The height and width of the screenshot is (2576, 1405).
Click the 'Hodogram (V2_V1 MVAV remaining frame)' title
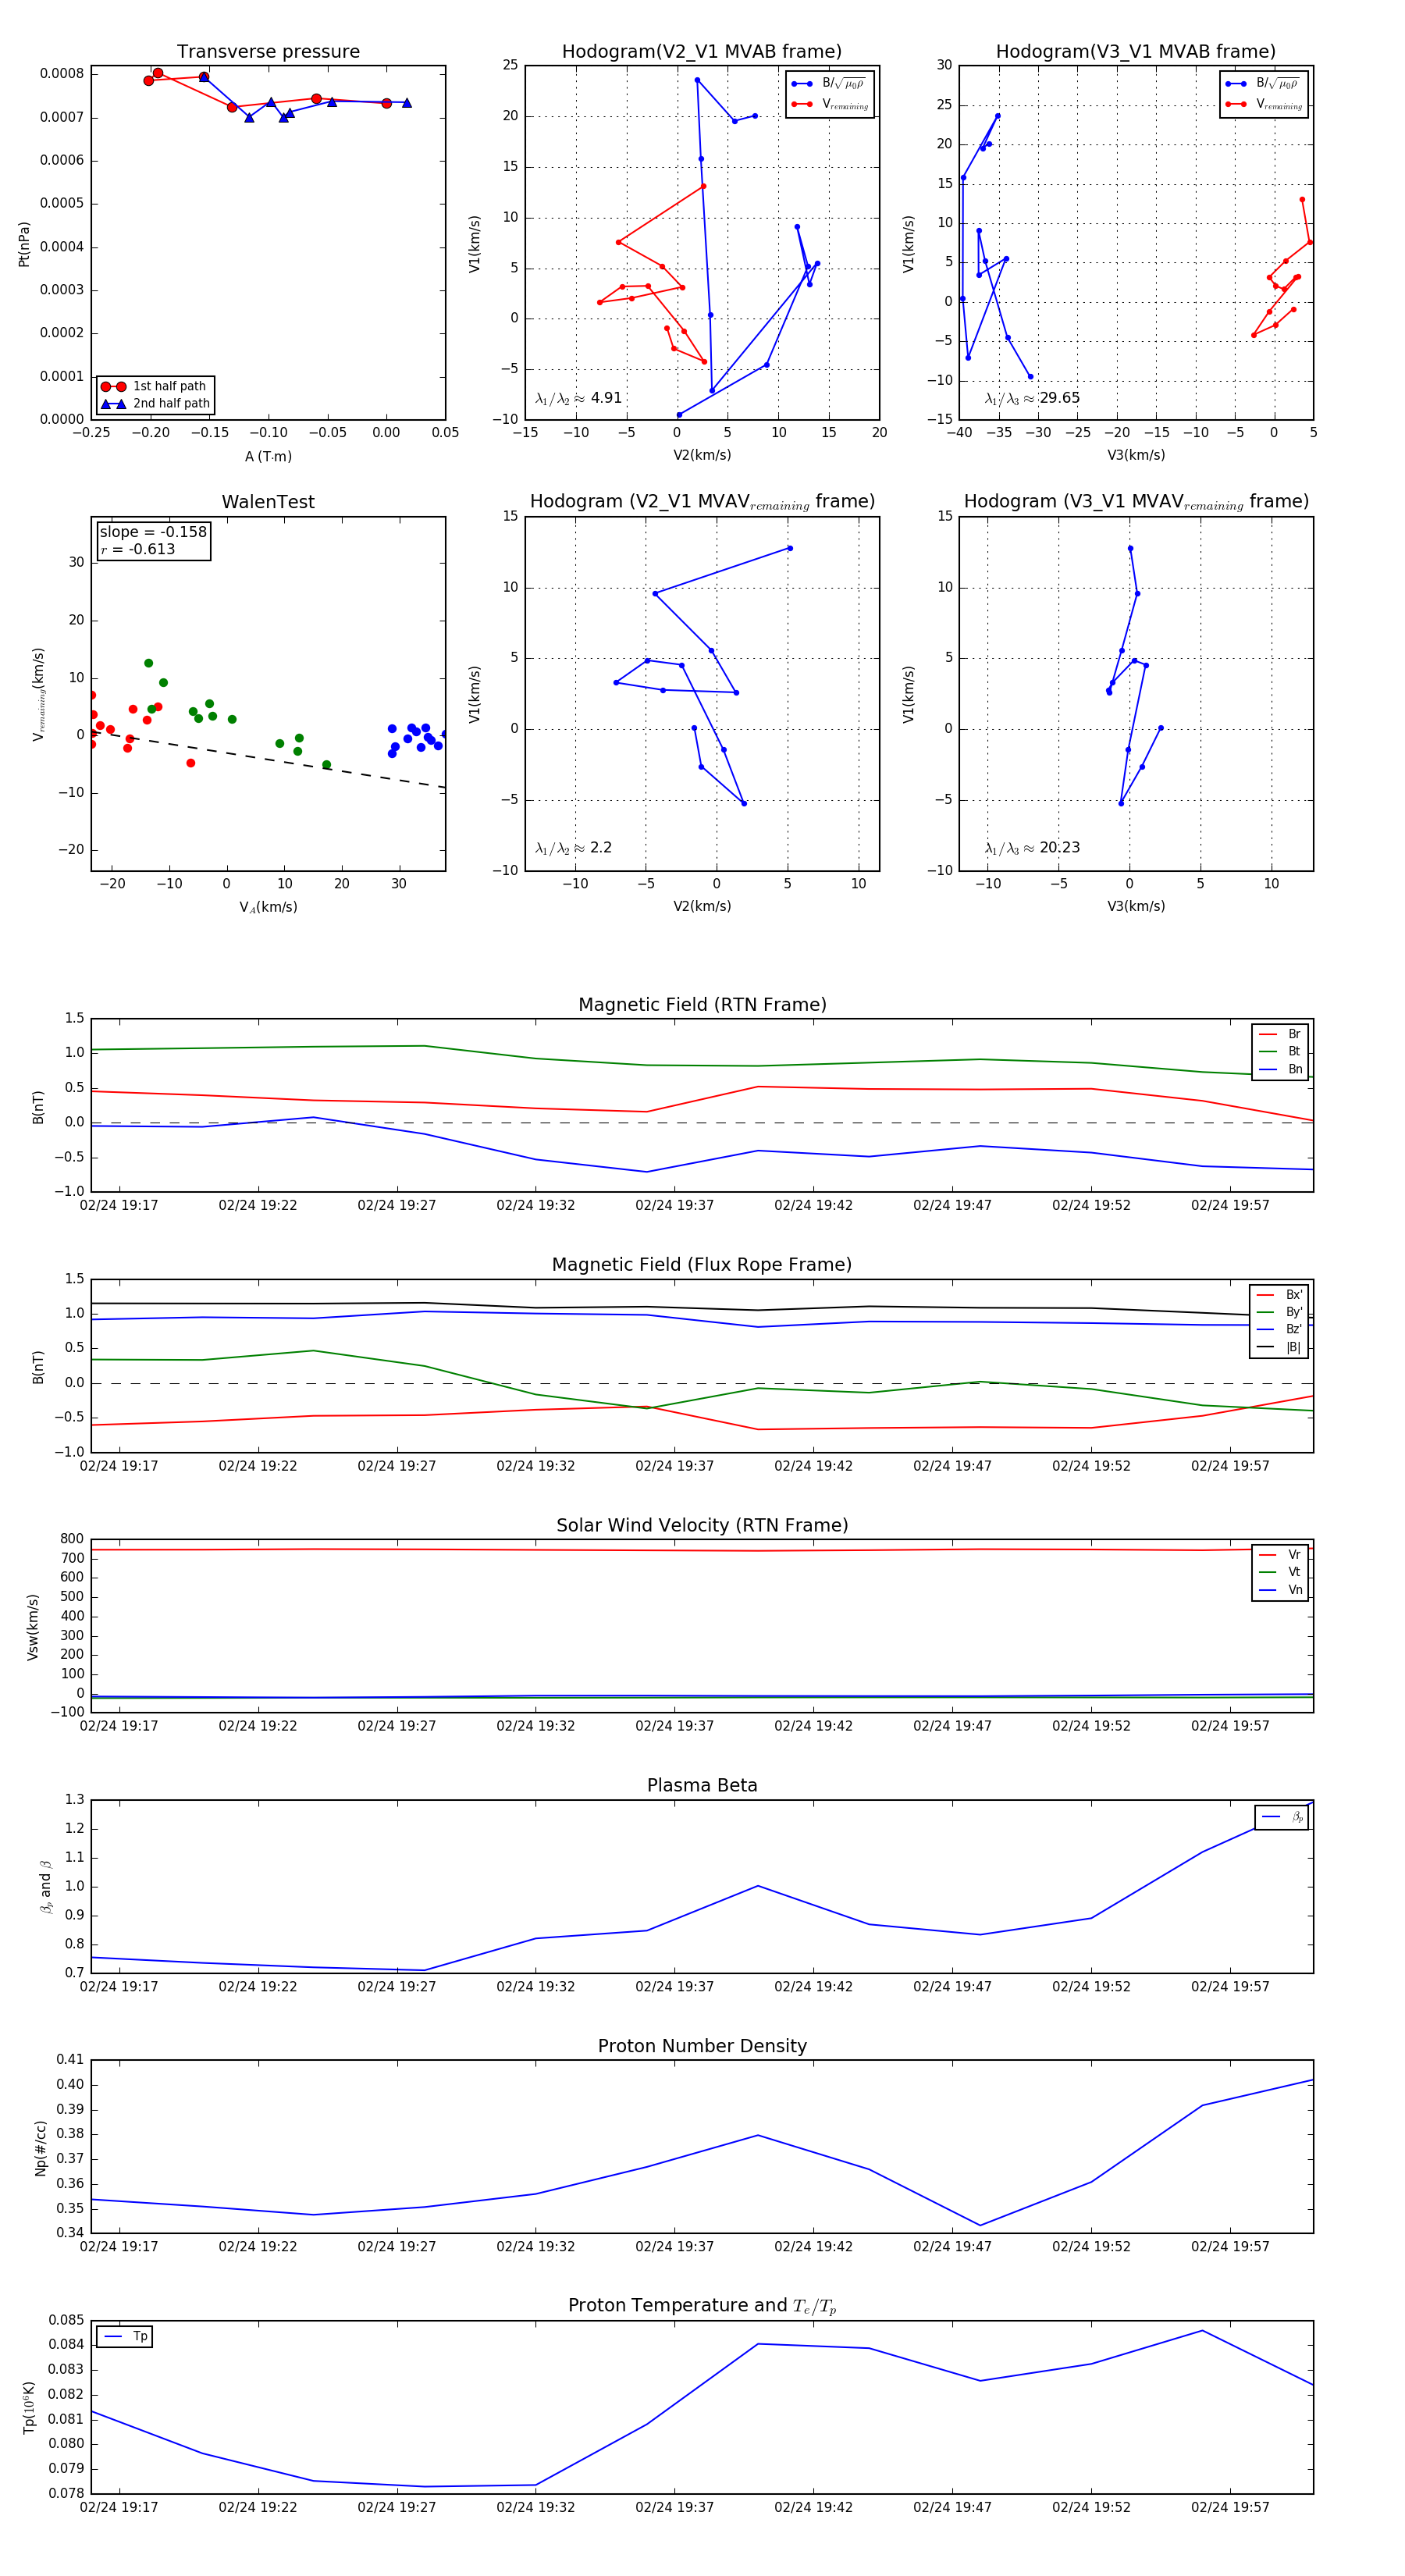click(702, 502)
